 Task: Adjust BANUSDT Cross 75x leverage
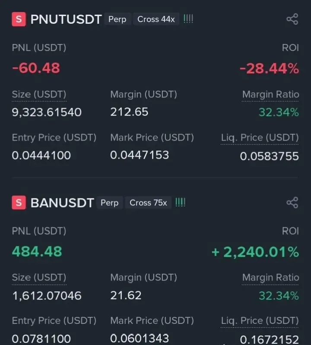148,203
